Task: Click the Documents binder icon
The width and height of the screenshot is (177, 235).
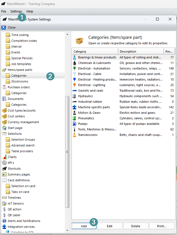Action: (x=4, y=99)
